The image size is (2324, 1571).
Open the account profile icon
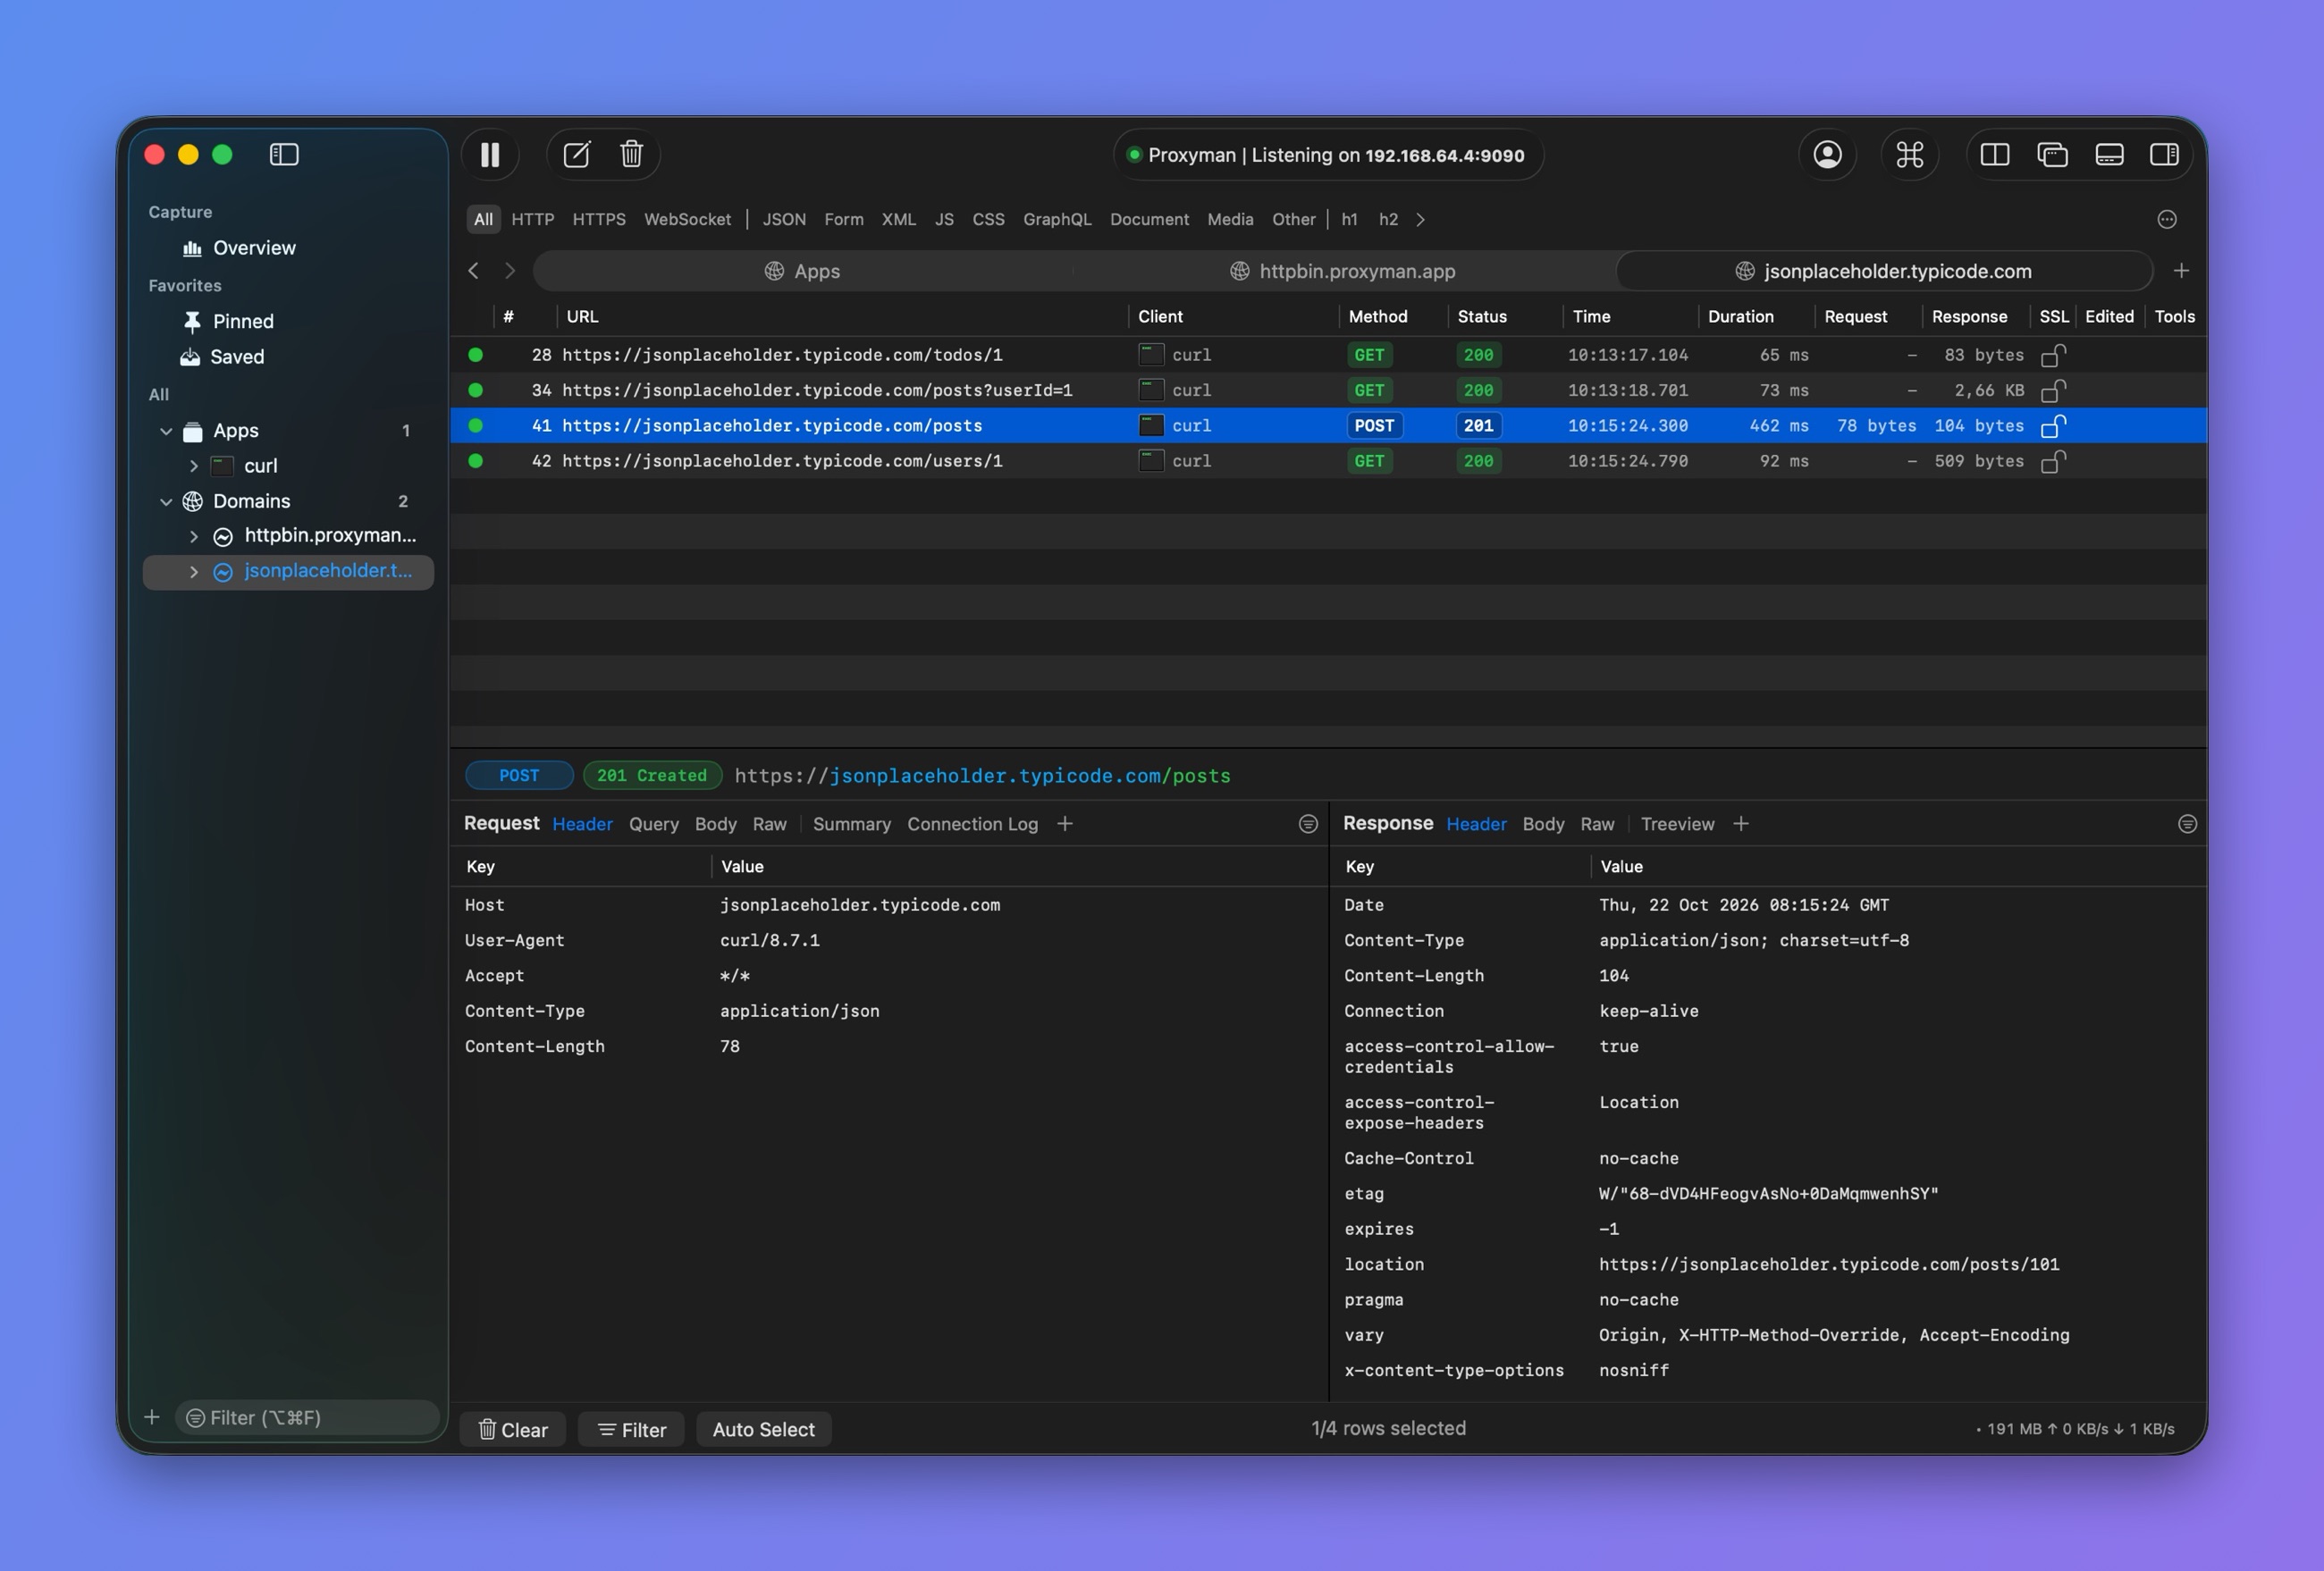click(1827, 155)
